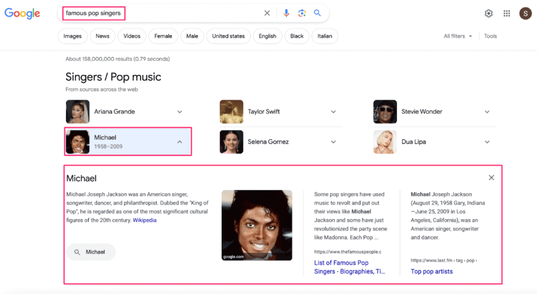Image resolution: width=537 pixels, height=294 pixels.
Task: Open Google apps grid icon
Action: click(x=507, y=13)
